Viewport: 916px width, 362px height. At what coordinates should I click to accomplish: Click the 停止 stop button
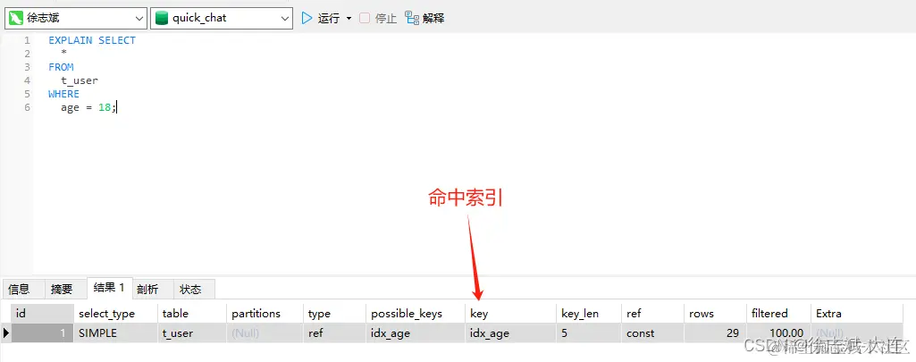378,18
